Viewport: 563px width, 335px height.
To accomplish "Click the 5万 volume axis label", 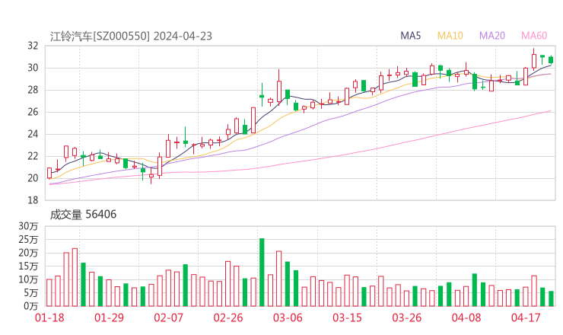I will (31, 293).
